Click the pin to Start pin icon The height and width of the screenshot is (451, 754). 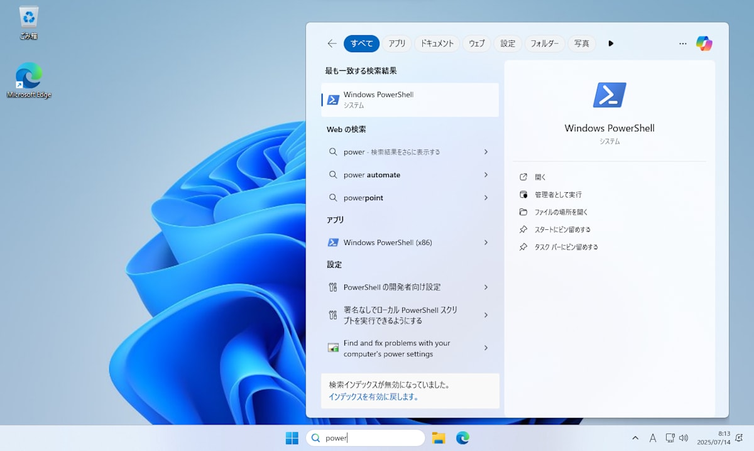523,230
